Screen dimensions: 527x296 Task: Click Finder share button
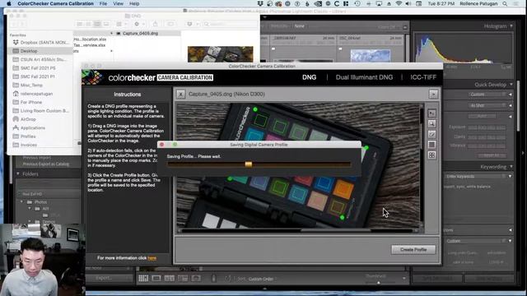pyautogui.click(x=155, y=24)
